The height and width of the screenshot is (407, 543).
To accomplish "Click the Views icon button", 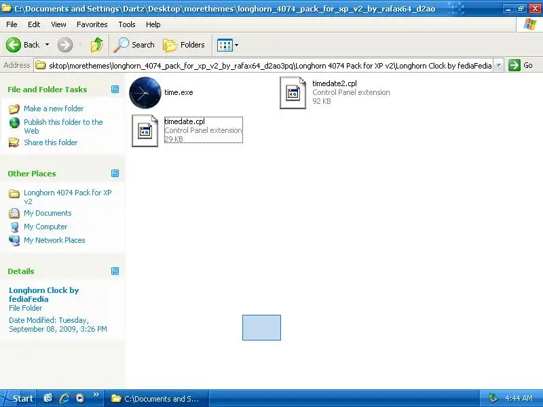I will [x=225, y=45].
